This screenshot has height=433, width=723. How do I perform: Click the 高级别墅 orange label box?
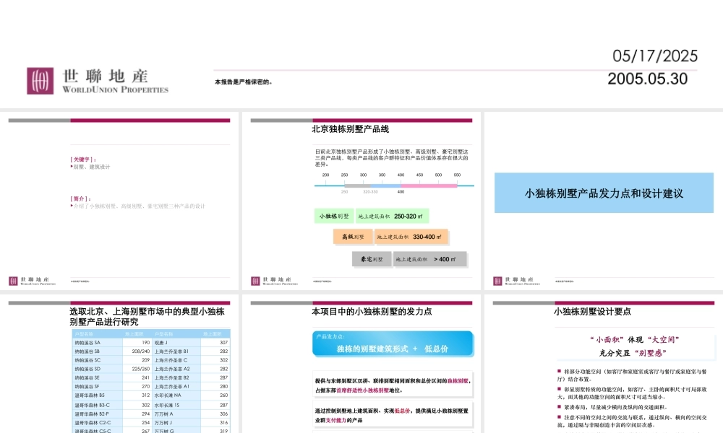point(353,237)
